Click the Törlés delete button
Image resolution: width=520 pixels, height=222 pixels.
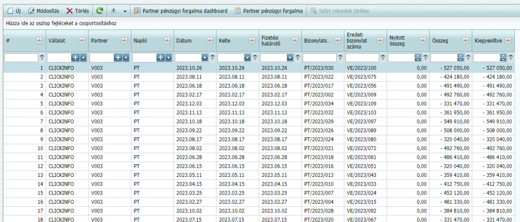coord(77,11)
